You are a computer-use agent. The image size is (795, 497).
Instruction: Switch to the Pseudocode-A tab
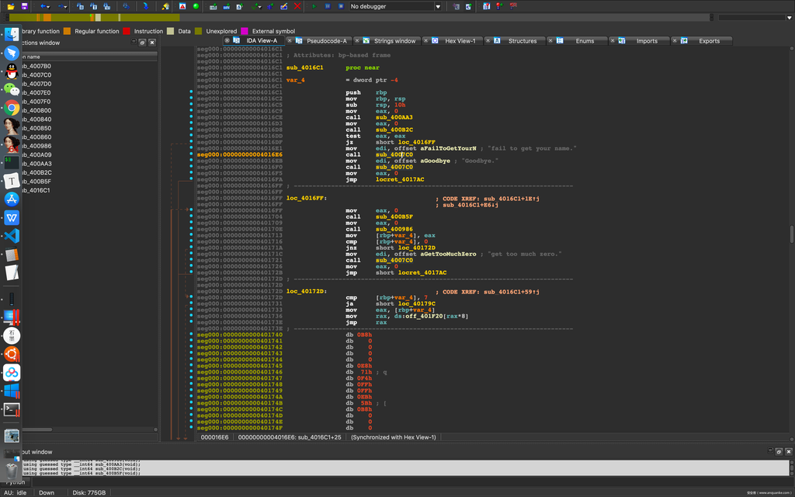click(x=326, y=41)
